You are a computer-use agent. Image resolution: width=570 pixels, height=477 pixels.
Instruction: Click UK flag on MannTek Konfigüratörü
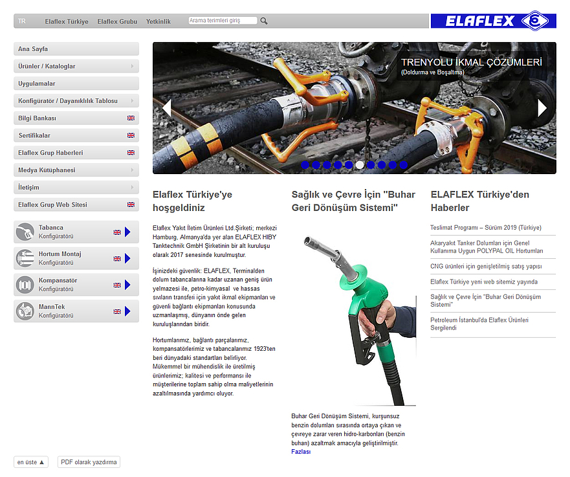click(x=117, y=311)
